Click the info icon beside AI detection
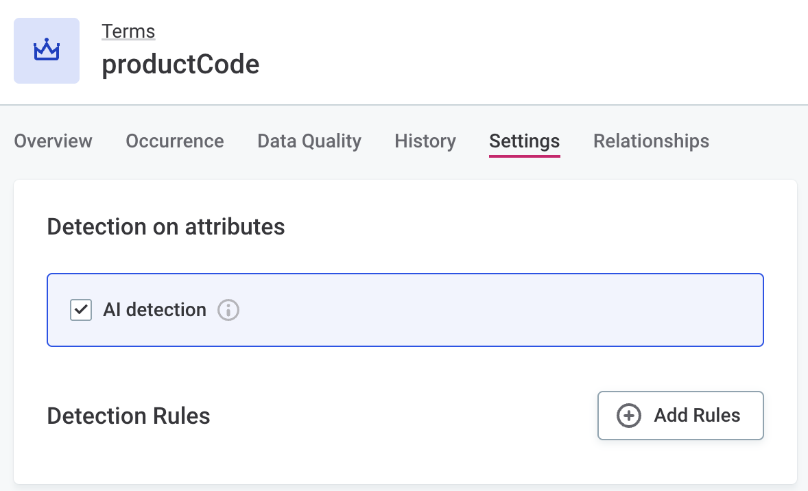Viewport: 808px width, 491px height. point(228,310)
